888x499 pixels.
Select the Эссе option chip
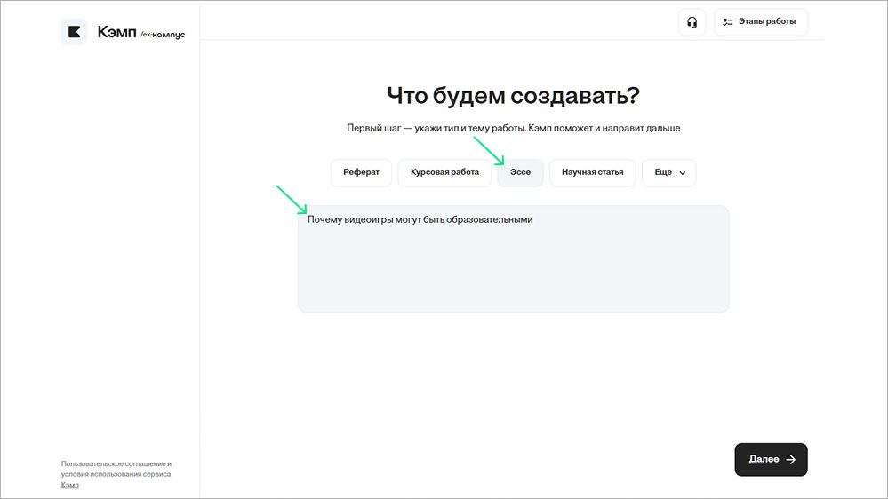pyautogui.click(x=520, y=172)
